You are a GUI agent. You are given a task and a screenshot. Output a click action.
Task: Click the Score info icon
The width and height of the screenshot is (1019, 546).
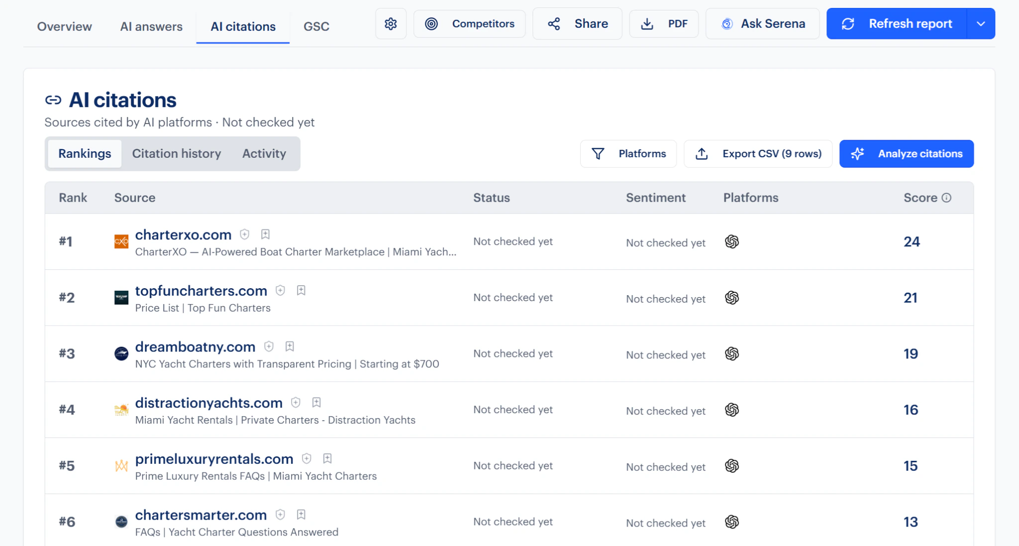[946, 198]
